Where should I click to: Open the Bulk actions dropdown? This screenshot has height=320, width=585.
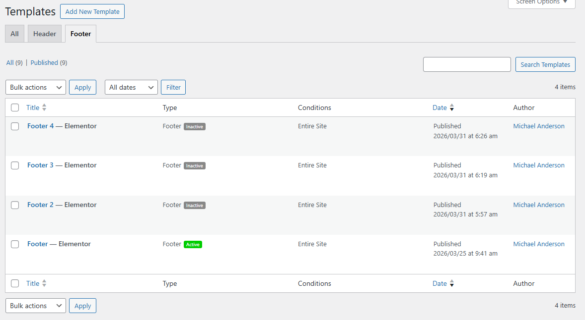tap(35, 87)
